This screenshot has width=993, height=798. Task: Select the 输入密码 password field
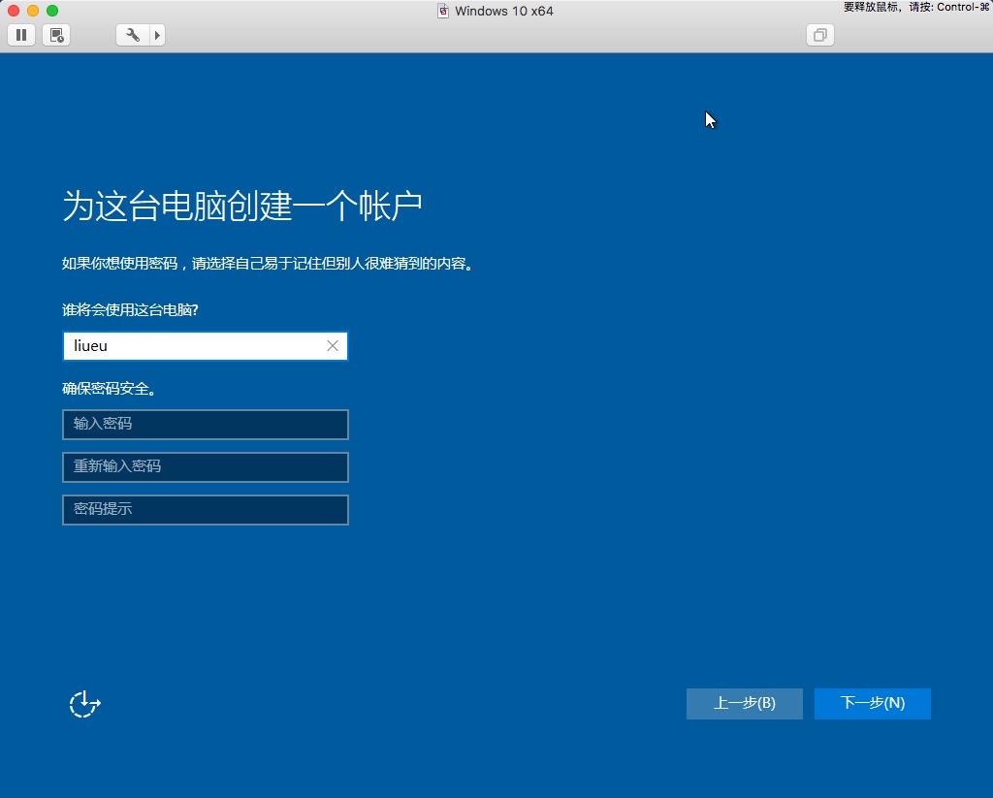click(x=206, y=425)
